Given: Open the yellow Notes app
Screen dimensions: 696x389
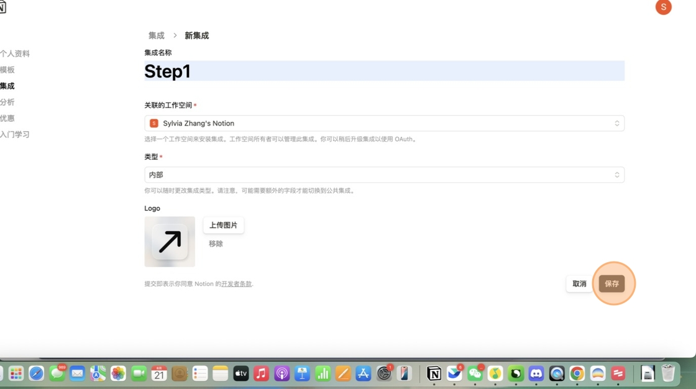Looking at the screenshot, I should [x=220, y=373].
